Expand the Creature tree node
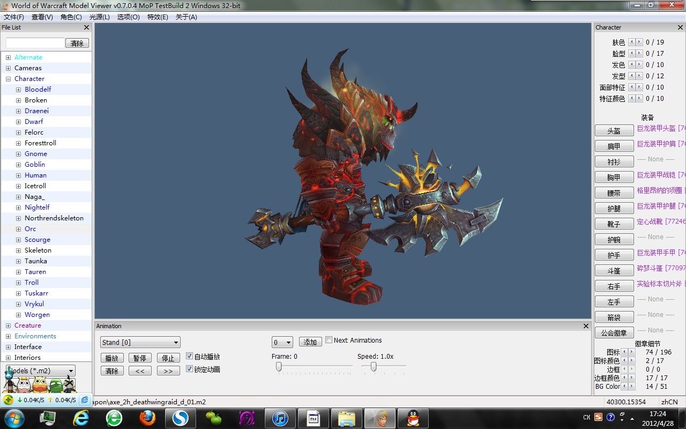686x429 pixels. [x=8, y=326]
